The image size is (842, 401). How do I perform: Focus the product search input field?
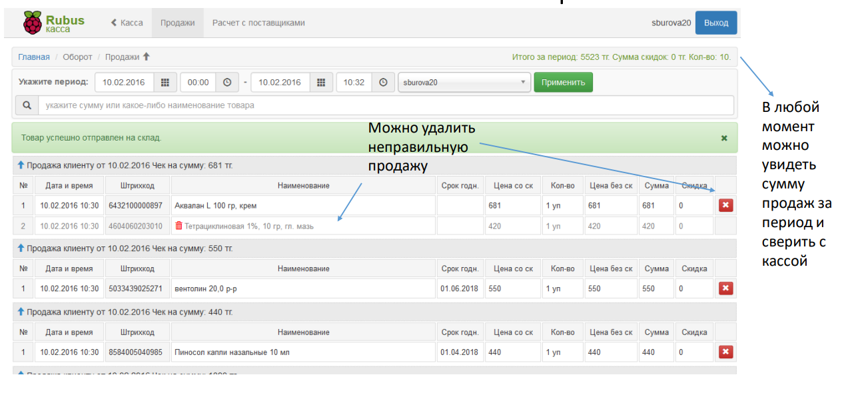pyautogui.click(x=386, y=105)
